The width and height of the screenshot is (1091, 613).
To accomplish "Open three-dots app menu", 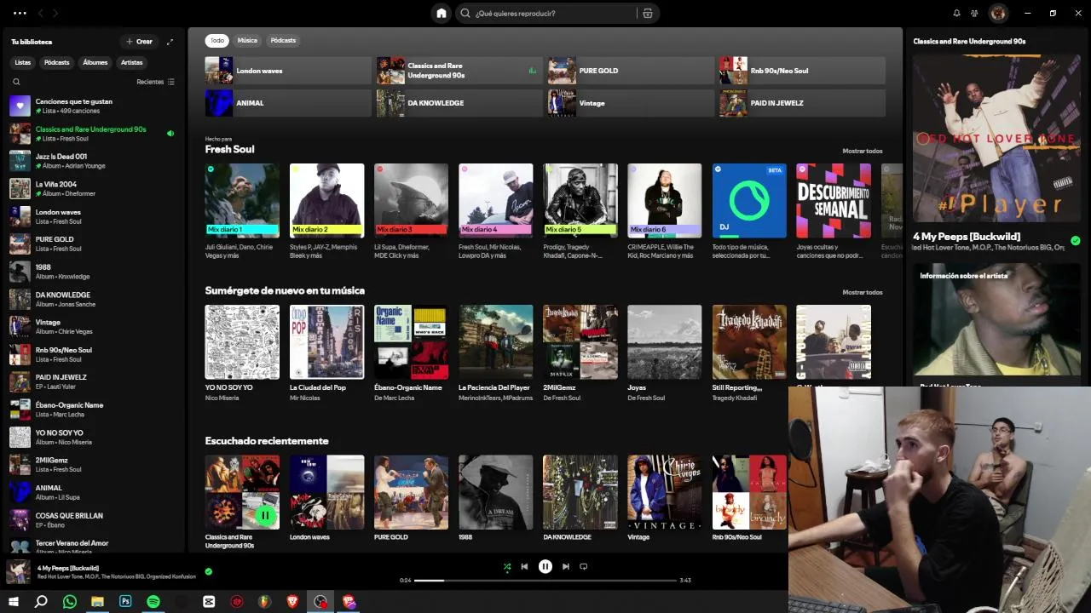I will 19,14.
